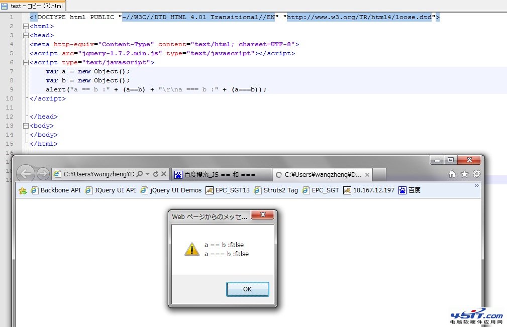Click the browser address bar URL field
The width and height of the screenshot is (507, 327).
(x=98, y=174)
